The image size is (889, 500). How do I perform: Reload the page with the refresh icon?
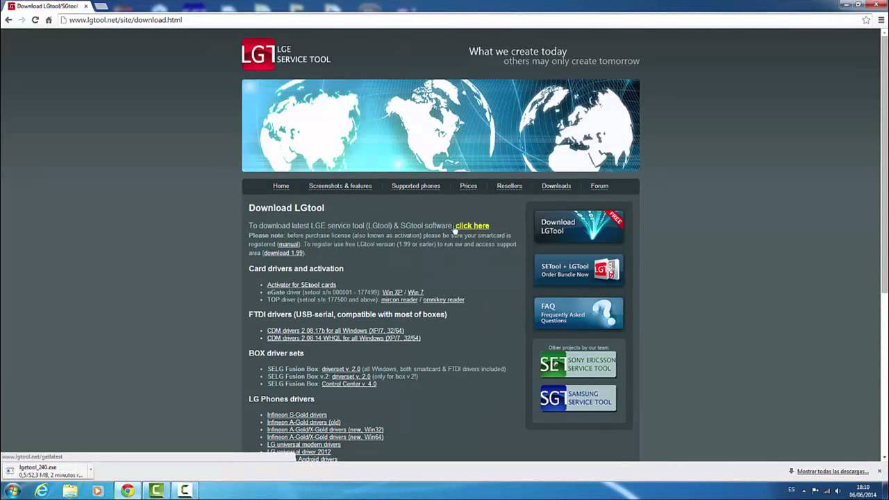(35, 20)
